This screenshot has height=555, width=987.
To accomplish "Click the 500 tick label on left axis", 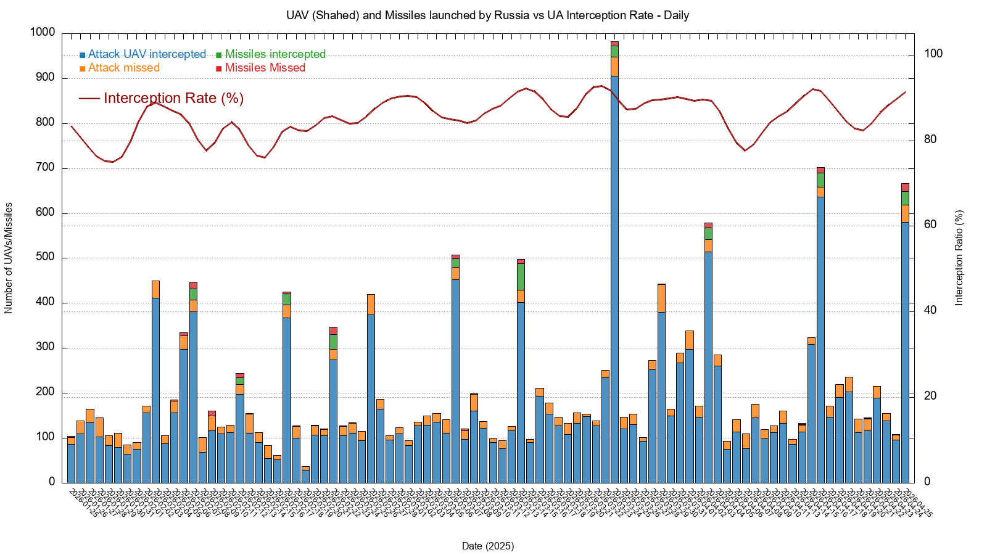I will click(x=45, y=257).
